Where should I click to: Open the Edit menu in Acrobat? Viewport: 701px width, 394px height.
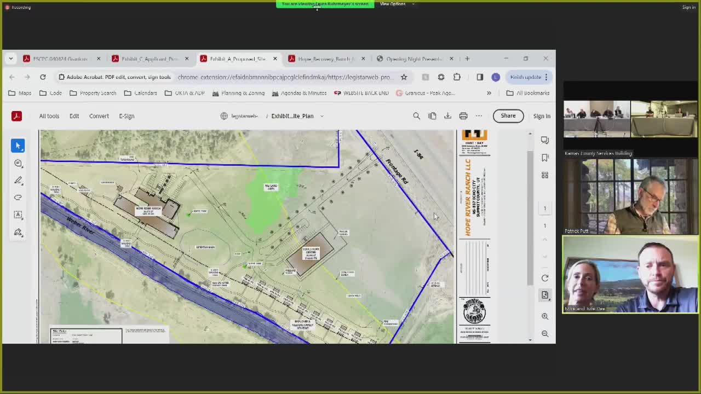(x=74, y=116)
